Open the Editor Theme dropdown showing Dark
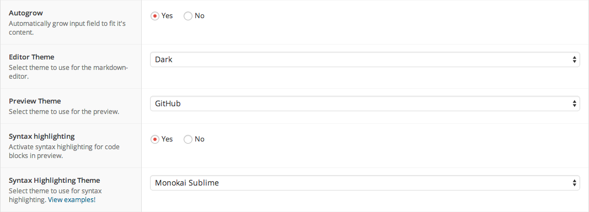The height and width of the screenshot is (212, 589). 365,59
